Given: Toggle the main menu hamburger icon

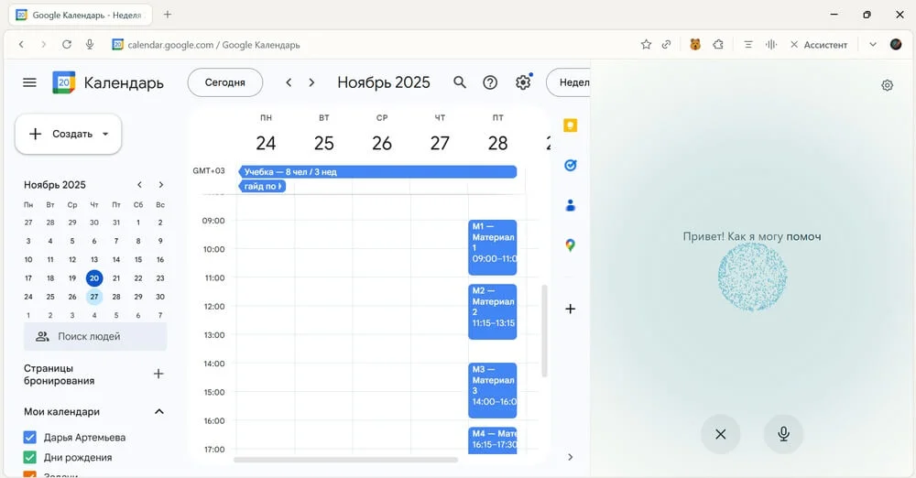Looking at the screenshot, I should pos(29,82).
